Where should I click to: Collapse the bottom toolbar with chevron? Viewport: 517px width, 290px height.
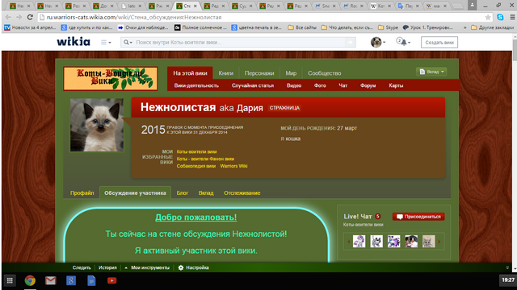click(x=507, y=267)
